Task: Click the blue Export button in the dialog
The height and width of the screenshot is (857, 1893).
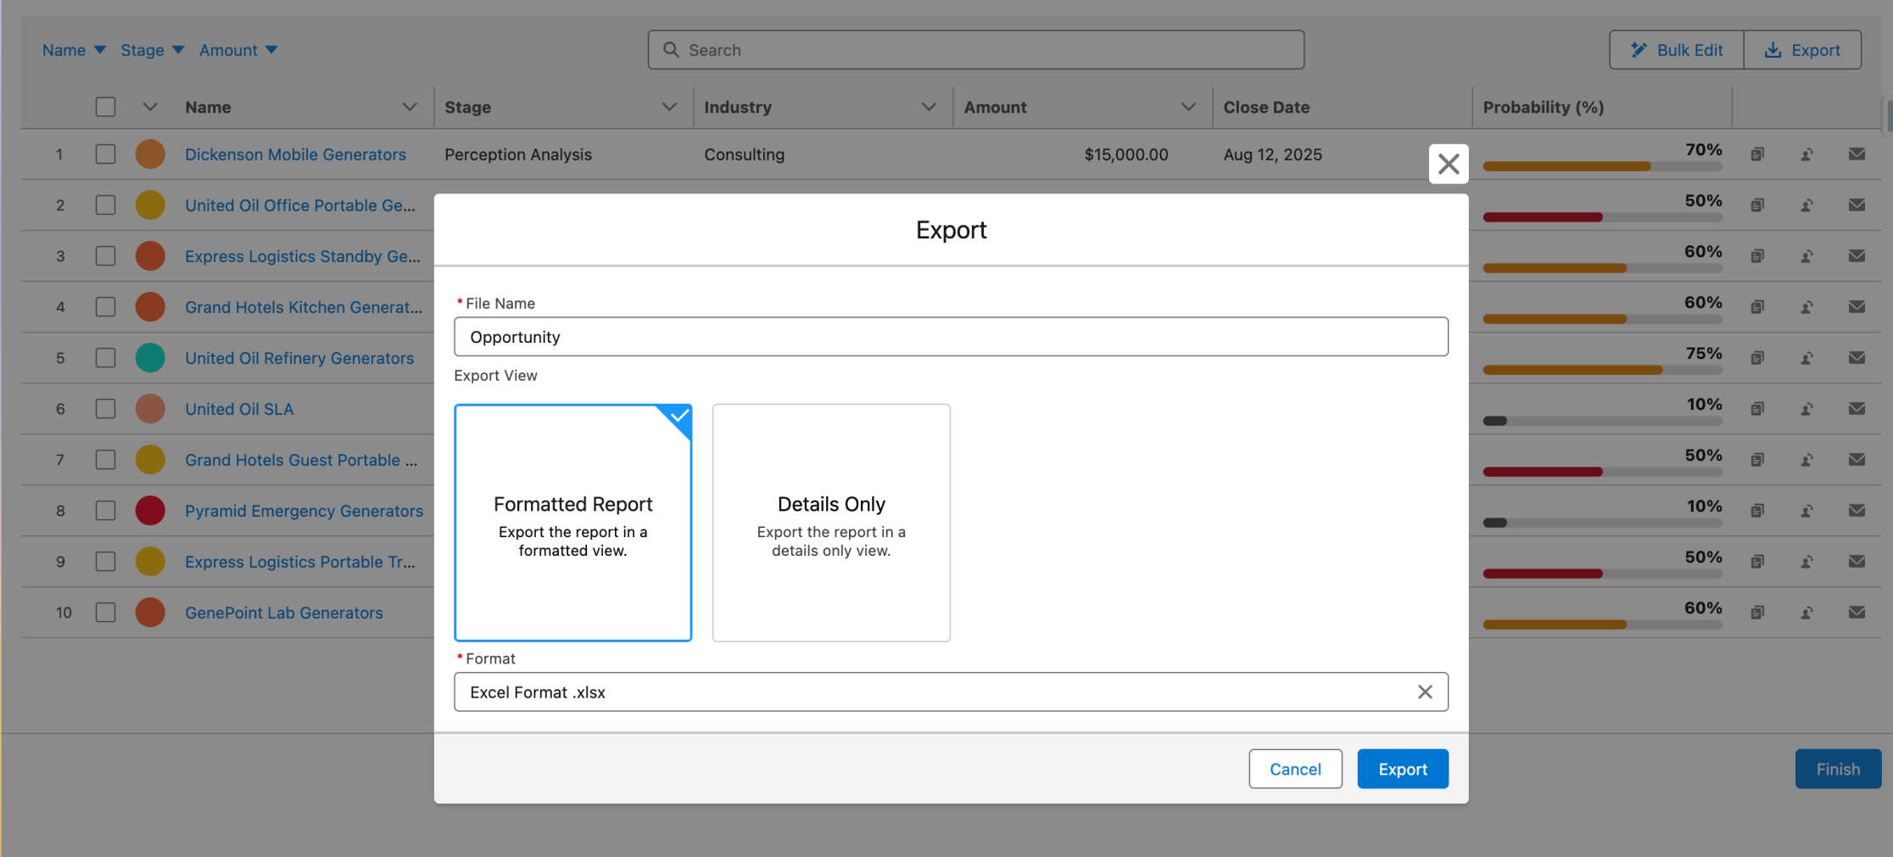Action: click(x=1403, y=769)
